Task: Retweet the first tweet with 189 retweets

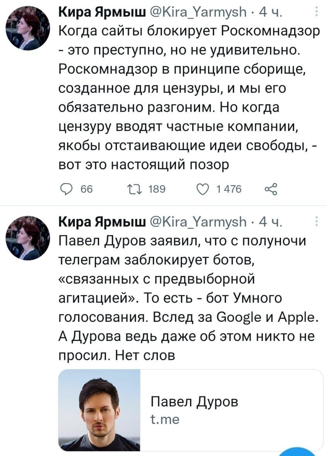Action: point(135,189)
